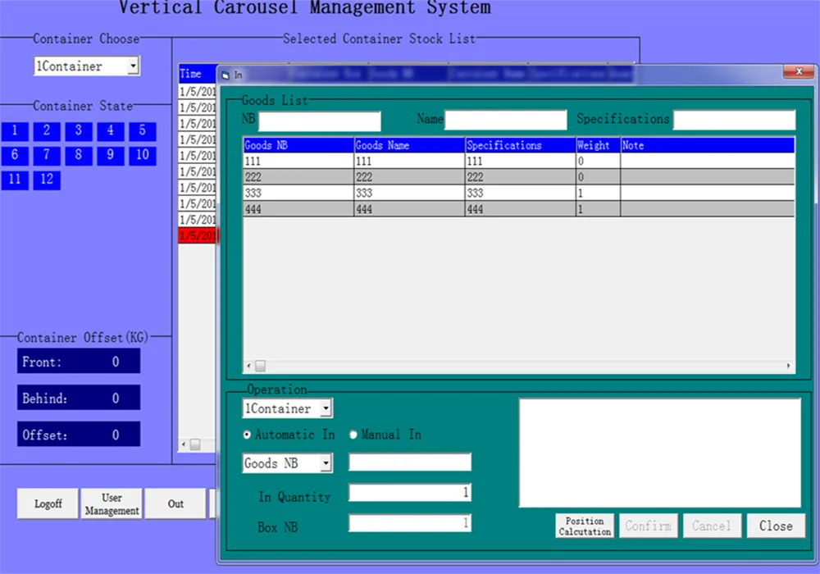Open the Goods NB search type dropdown
The width and height of the screenshot is (820, 574).
pyautogui.click(x=326, y=463)
